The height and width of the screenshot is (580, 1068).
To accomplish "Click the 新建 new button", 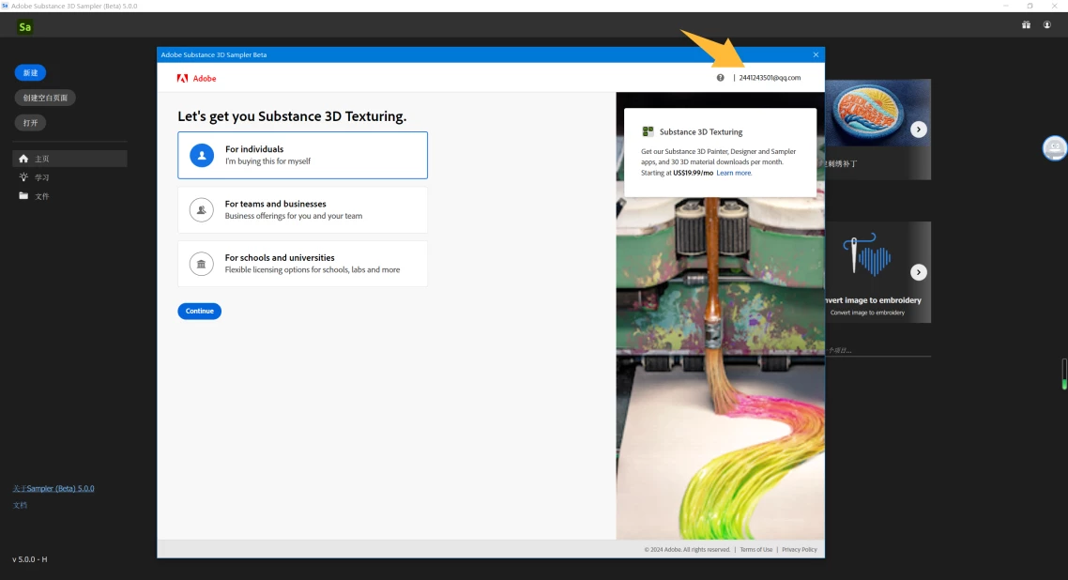I will (x=31, y=73).
